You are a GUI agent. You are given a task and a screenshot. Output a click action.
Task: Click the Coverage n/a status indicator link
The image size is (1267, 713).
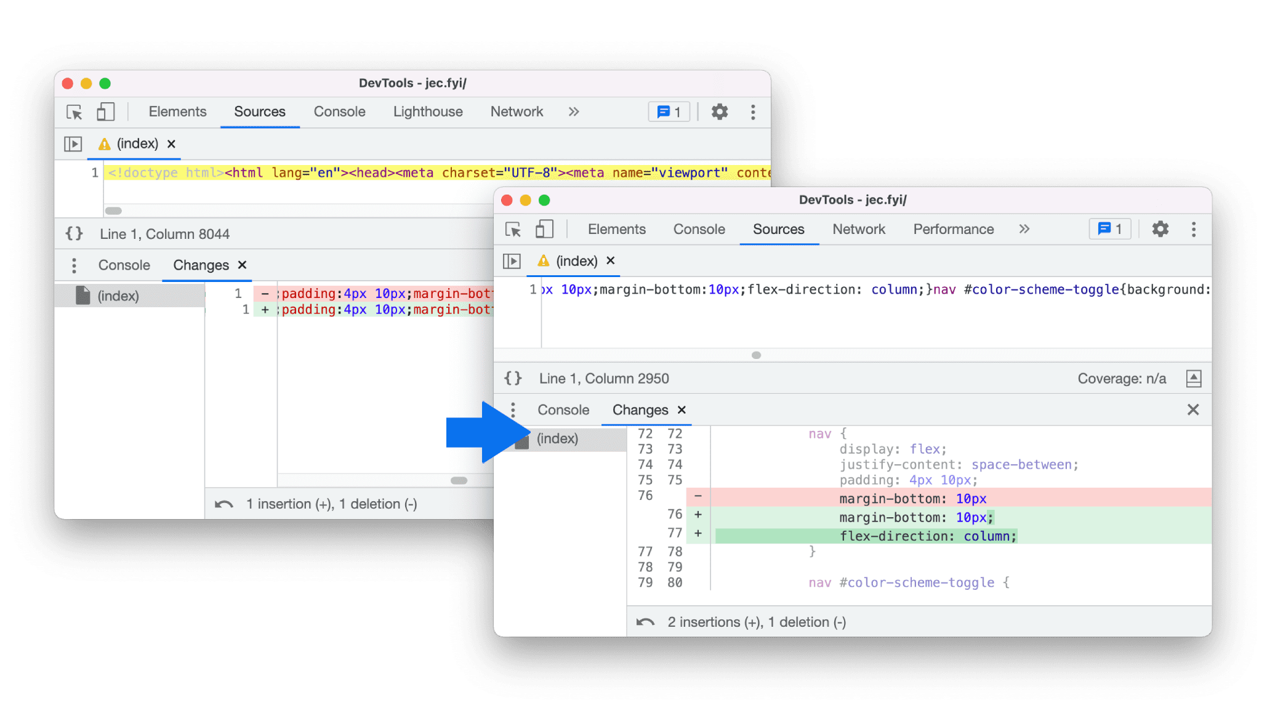coord(1121,378)
